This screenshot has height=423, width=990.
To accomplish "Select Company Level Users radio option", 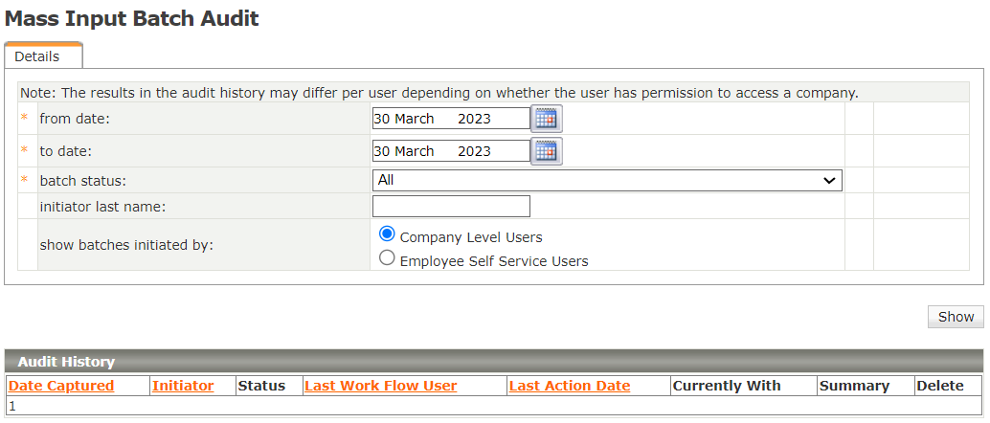I will click(x=388, y=234).
